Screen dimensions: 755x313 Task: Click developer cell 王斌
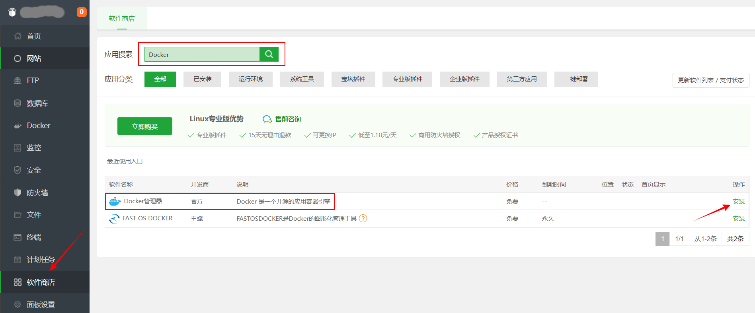(197, 219)
